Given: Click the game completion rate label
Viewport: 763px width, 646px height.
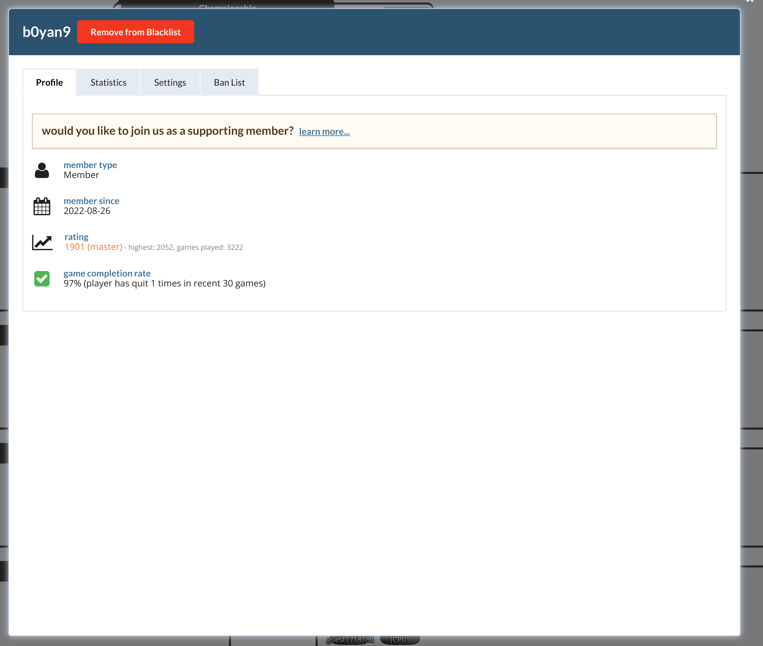Looking at the screenshot, I should coord(107,273).
